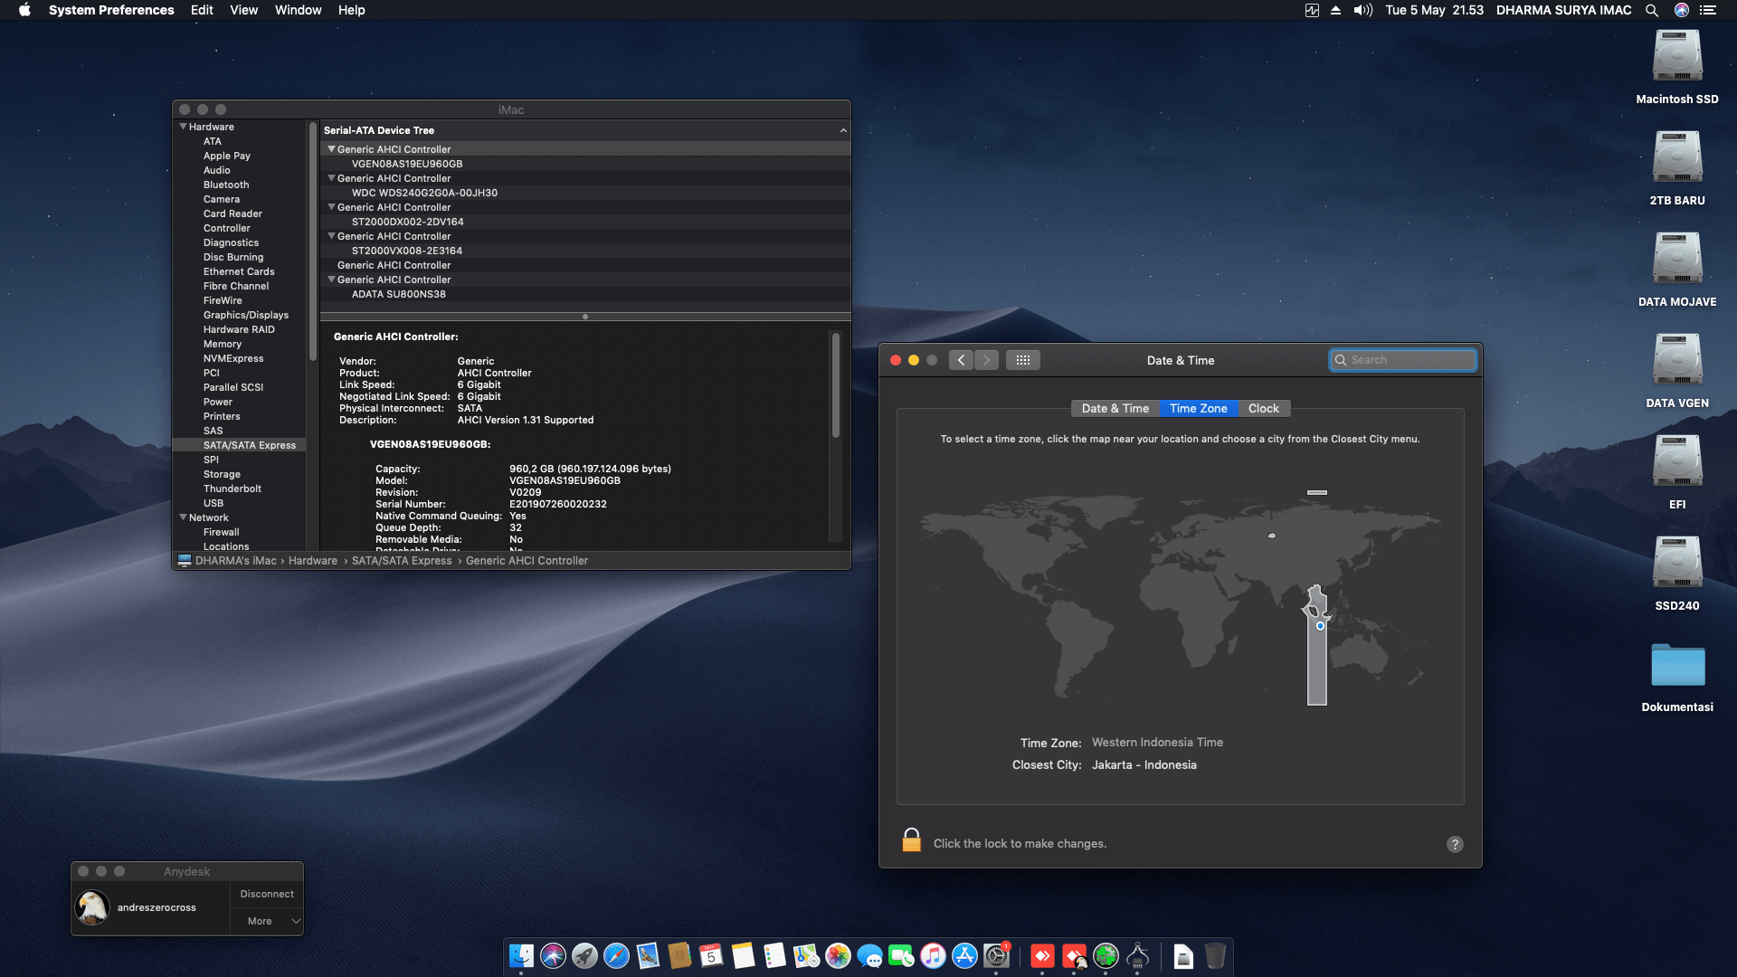Open the 2TB BARU drive icon

pos(1677,157)
